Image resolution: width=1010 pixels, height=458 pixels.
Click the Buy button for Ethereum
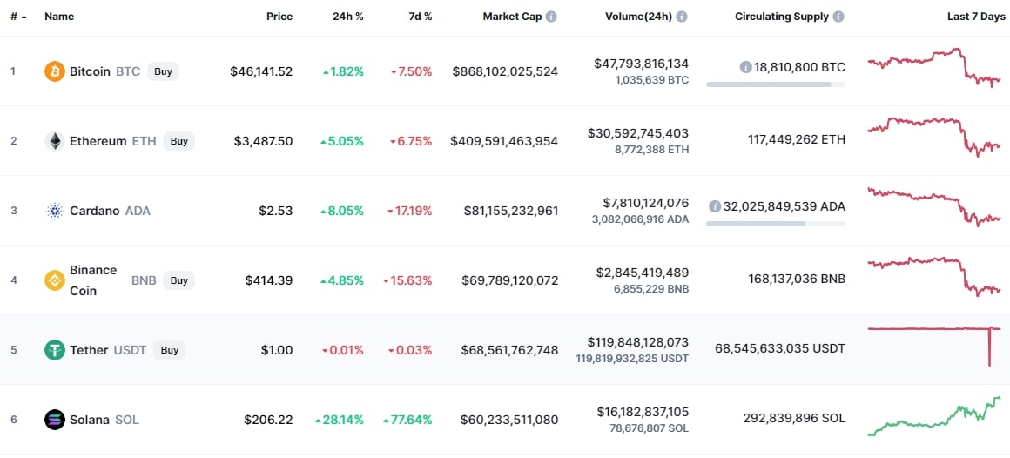tap(179, 141)
